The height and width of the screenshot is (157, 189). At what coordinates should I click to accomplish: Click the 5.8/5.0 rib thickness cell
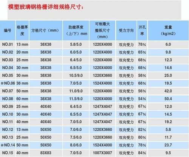pyautogui.click(x=76, y=44)
